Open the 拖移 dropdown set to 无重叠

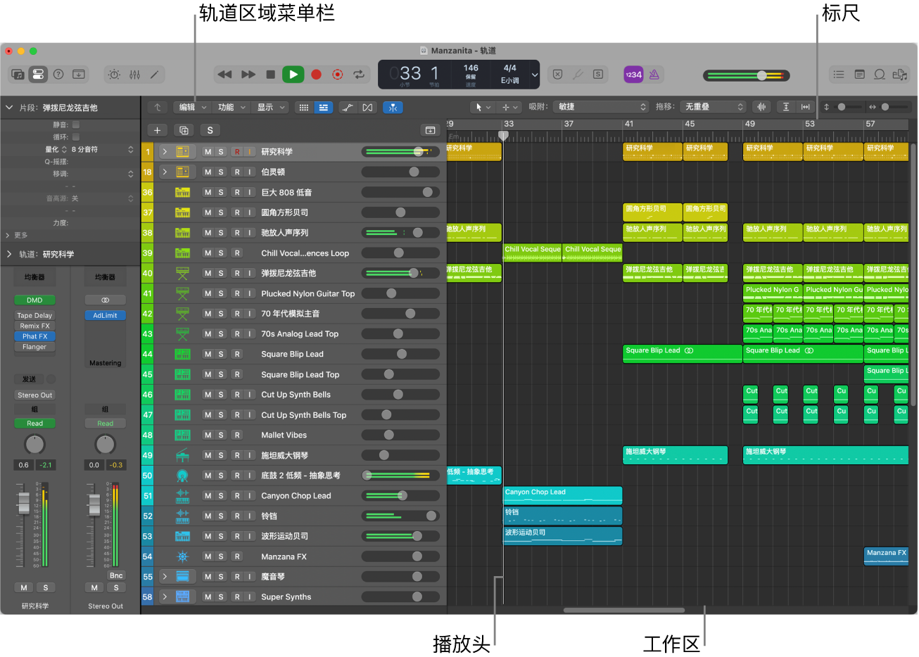coord(713,107)
